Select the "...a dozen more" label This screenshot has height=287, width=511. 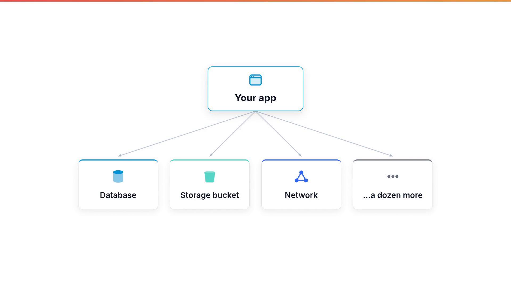pyautogui.click(x=393, y=195)
